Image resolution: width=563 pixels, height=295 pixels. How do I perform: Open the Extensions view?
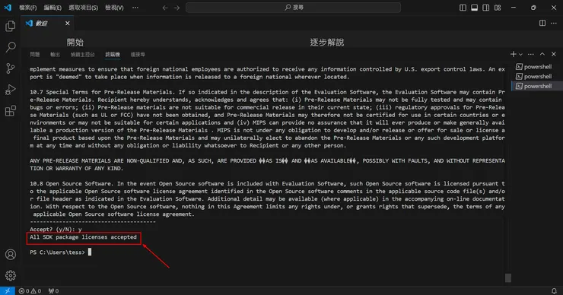pos(11,110)
